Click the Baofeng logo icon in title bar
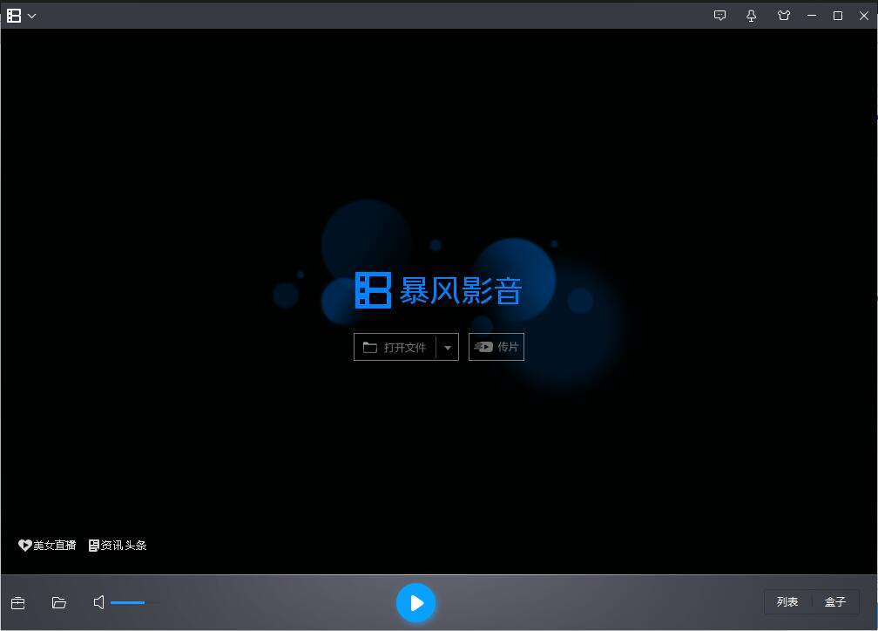This screenshot has width=878, height=631. point(14,16)
